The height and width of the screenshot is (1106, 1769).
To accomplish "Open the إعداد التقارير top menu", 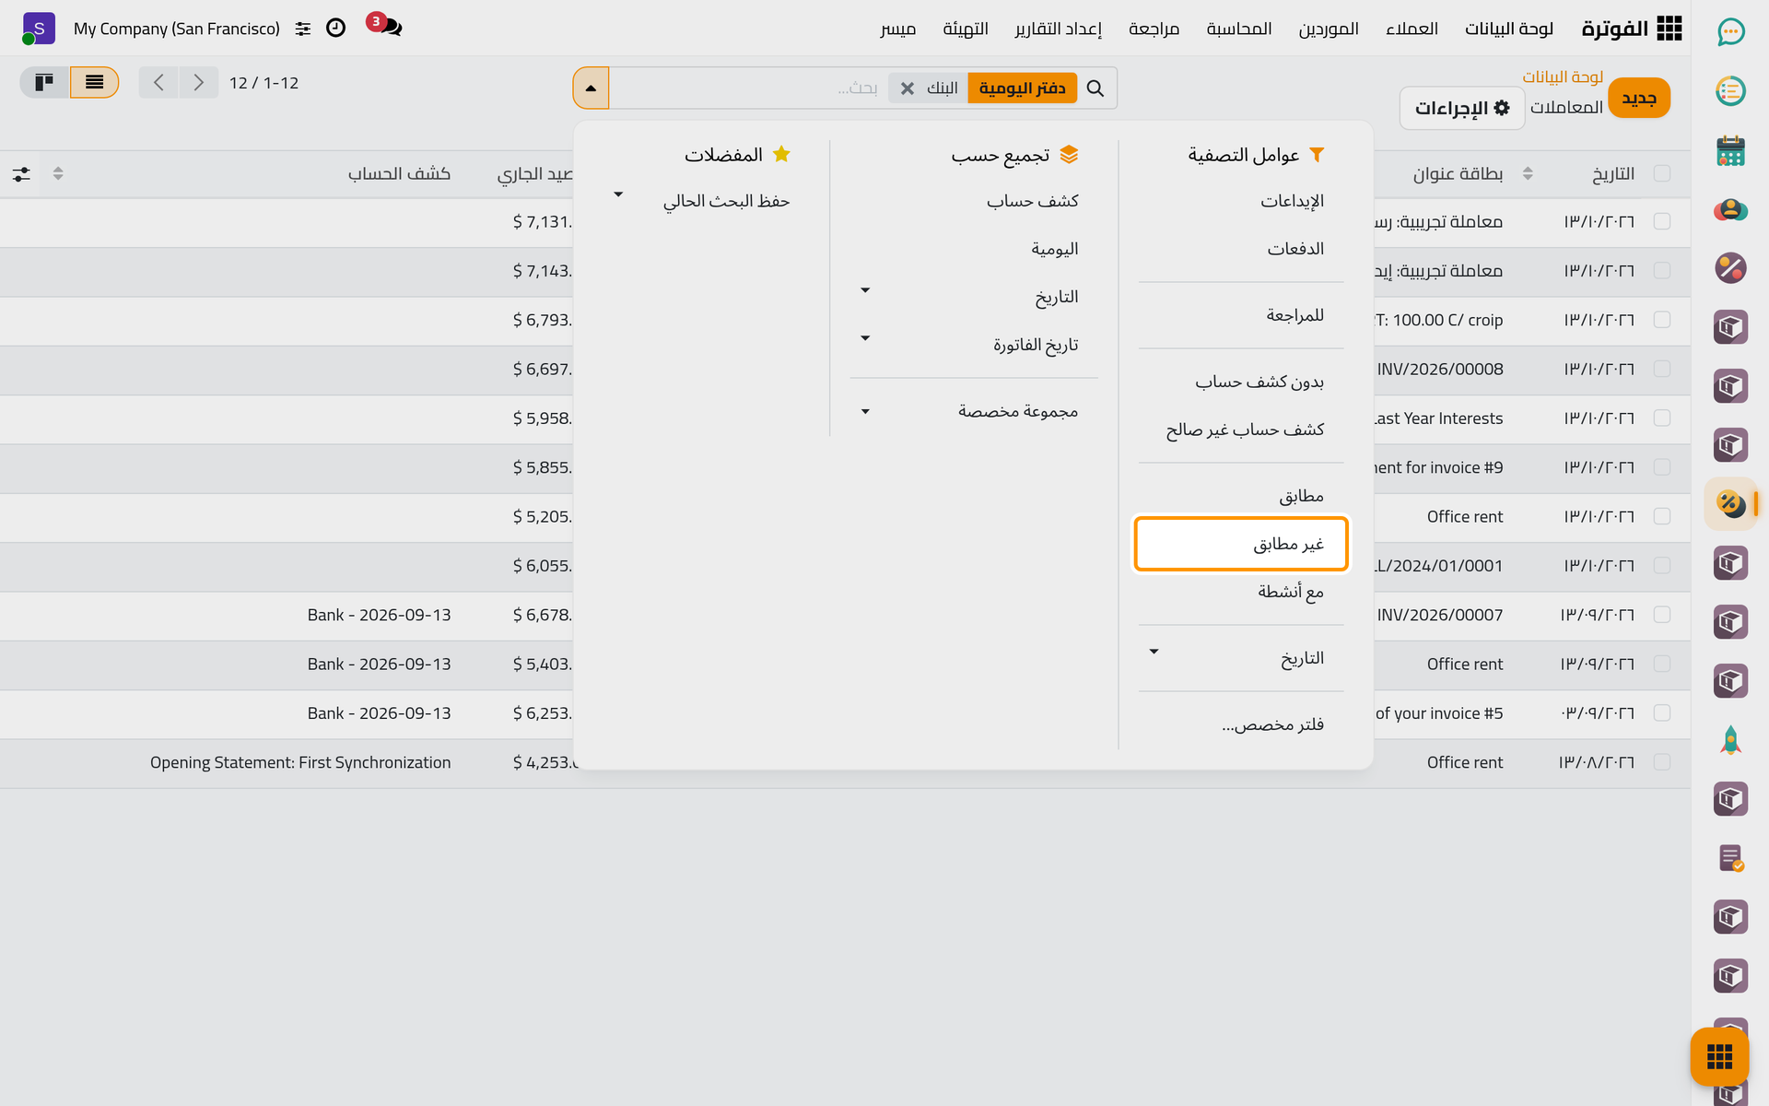I will [1059, 29].
